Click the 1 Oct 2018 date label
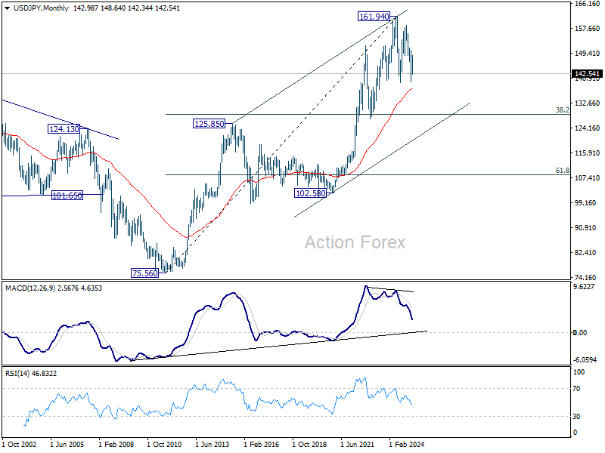The height and width of the screenshot is (453, 605). [x=309, y=445]
